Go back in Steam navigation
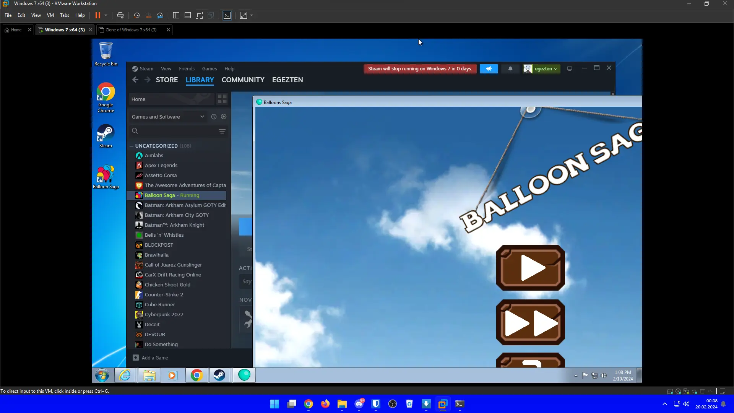This screenshot has height=413, width=734. [x=135, y=80]
